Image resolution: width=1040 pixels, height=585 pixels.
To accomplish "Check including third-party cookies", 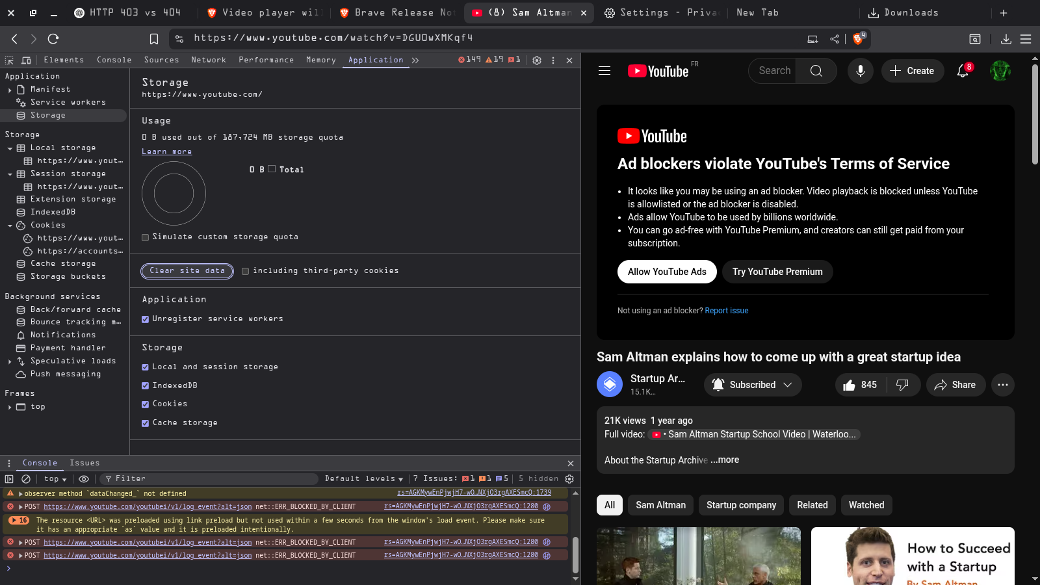I will pyautogui.click(x=246, y=271).
